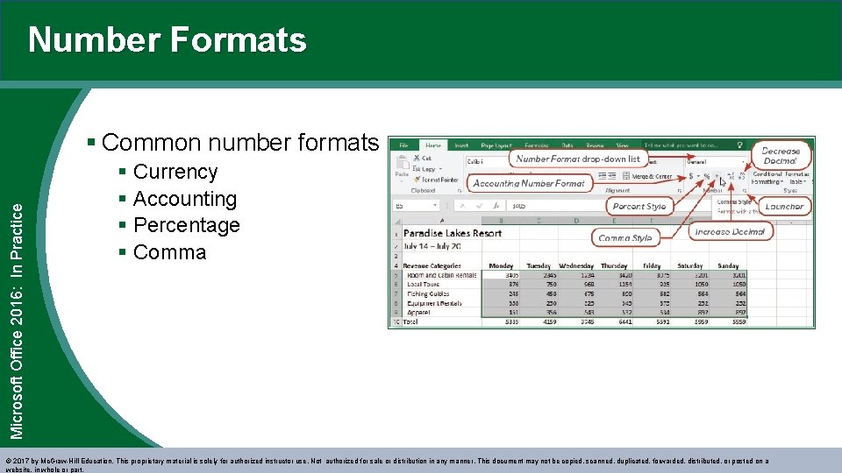Image resolution: width=842 pixels, height=473 pixels.
Task: Click the Comma Style button under cursor
Action: click(717, 176)
